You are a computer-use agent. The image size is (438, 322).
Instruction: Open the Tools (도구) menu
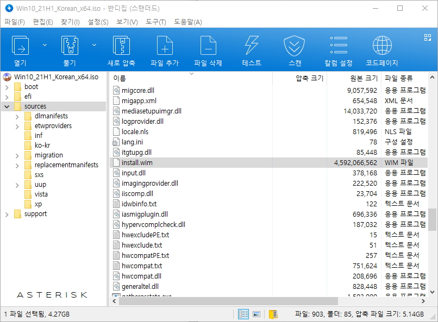156,22
